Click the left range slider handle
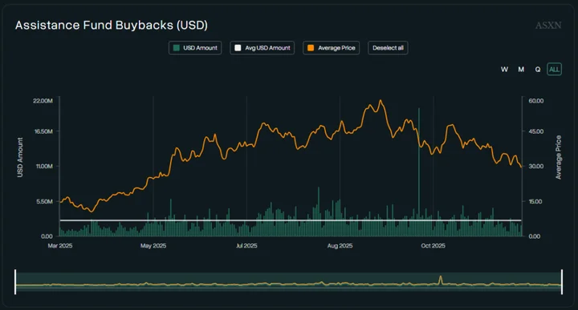 [x=15, y=282]
